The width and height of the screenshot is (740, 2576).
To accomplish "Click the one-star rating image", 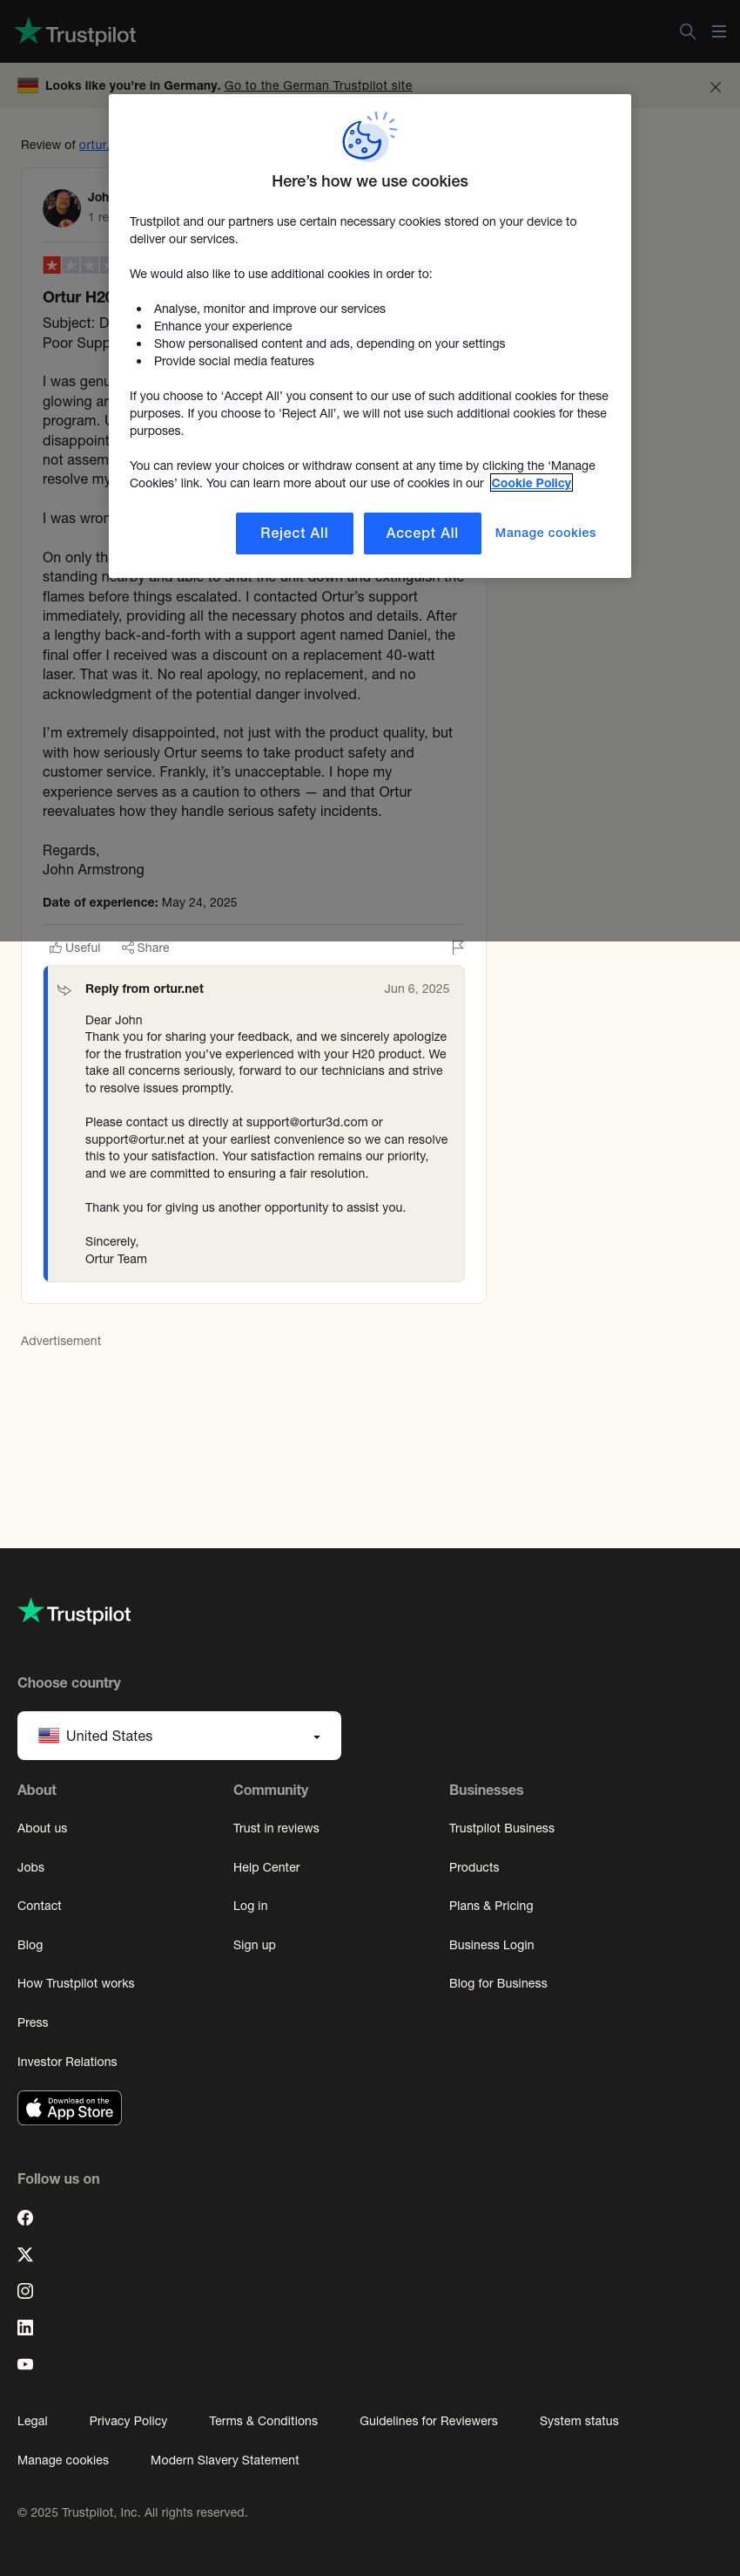I will point(76,265).
